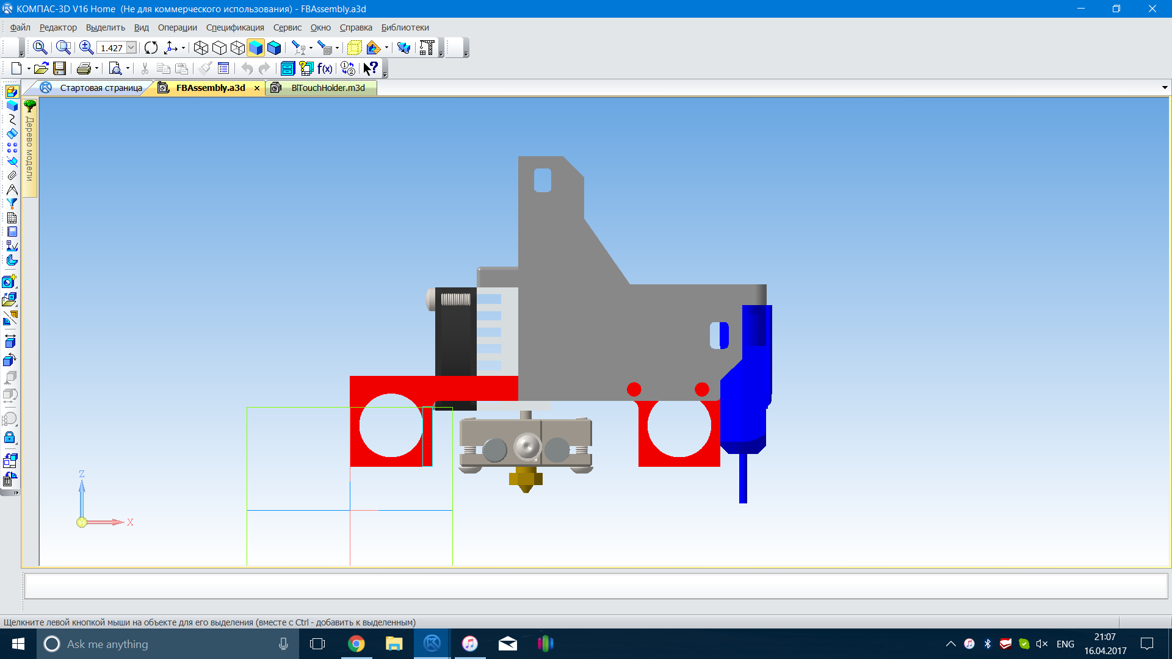Open the Спецификация menu

(x=235, y=27)
